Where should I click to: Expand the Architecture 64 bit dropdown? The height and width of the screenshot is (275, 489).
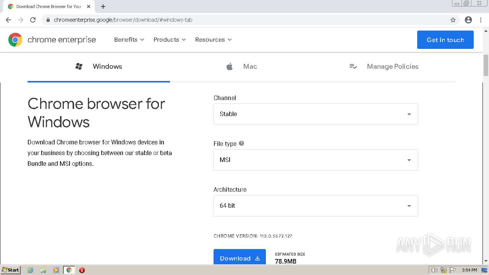[316, 206]
